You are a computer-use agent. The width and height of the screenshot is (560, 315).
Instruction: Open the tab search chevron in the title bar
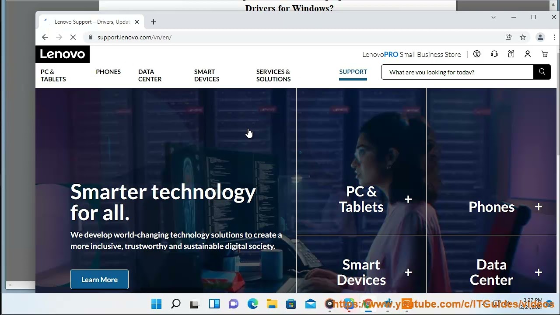click(493, 17)
